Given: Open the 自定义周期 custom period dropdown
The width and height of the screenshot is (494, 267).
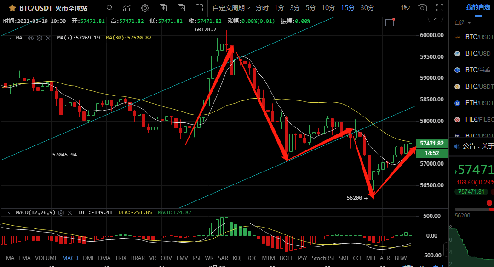Looking at the screenshot, I should coord(231,8).
